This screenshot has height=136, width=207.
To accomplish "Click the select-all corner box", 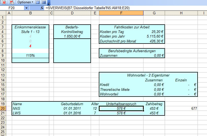I will 3,13.
